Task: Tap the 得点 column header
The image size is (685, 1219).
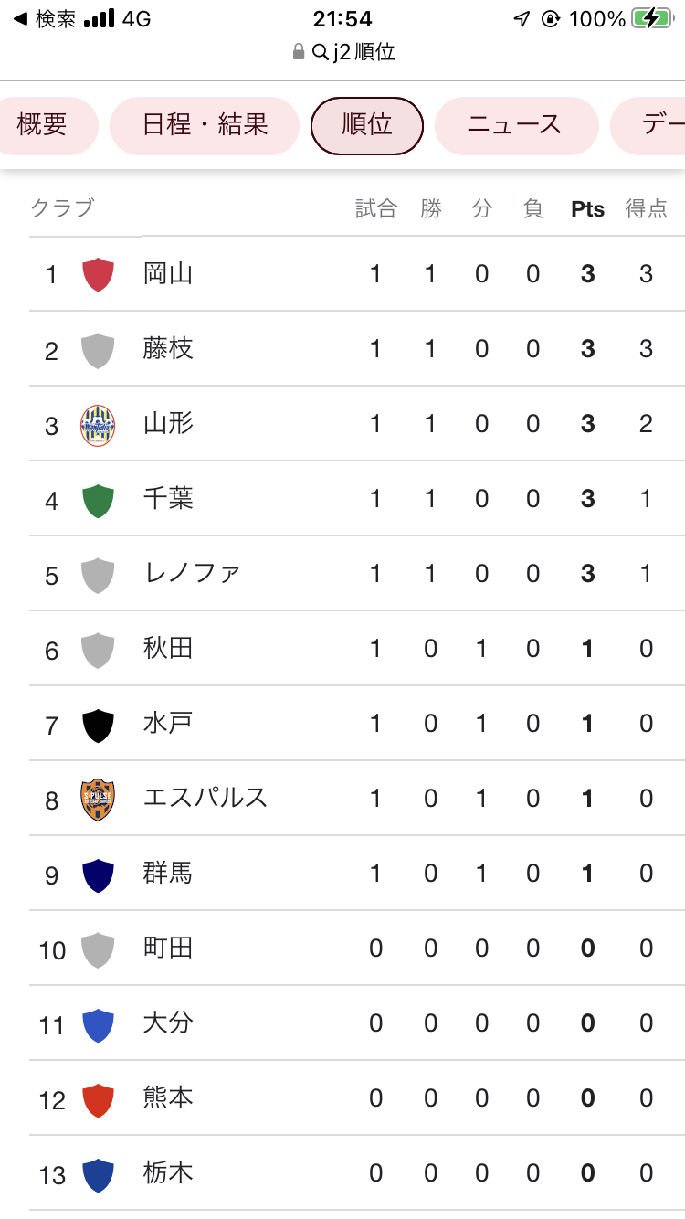Action: pos(646,209)
